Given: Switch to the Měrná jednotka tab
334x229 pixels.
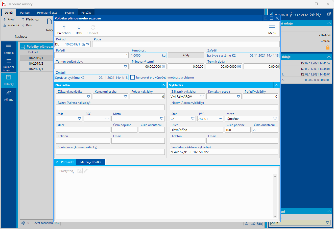Looking at the screenshot, I should point(91,162).
